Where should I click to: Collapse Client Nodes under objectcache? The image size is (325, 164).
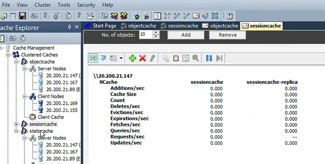[24, 96]
